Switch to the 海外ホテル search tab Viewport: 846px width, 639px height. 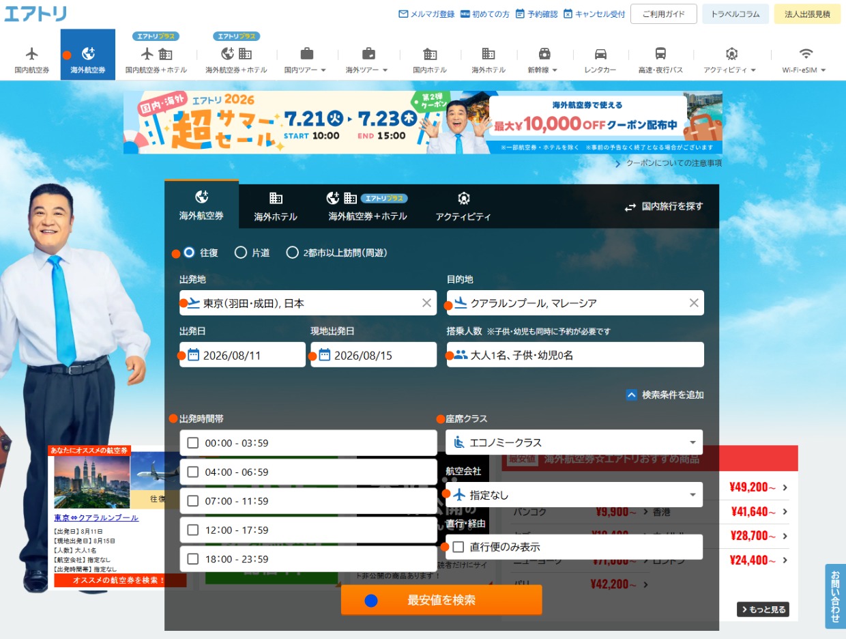point(276,205)
